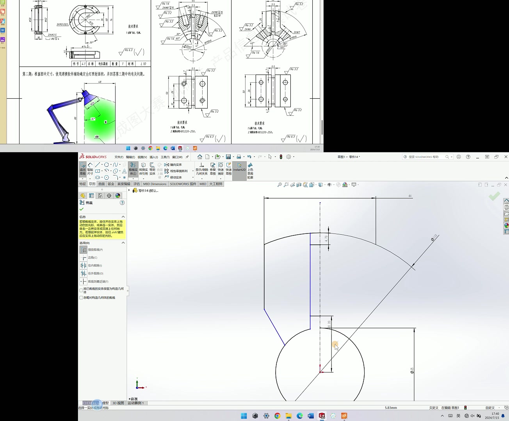Click Mirror Entities (镜向实体)
Image resolution: width=509 pixels, height=421 pixels.
(x=173, y=165)
